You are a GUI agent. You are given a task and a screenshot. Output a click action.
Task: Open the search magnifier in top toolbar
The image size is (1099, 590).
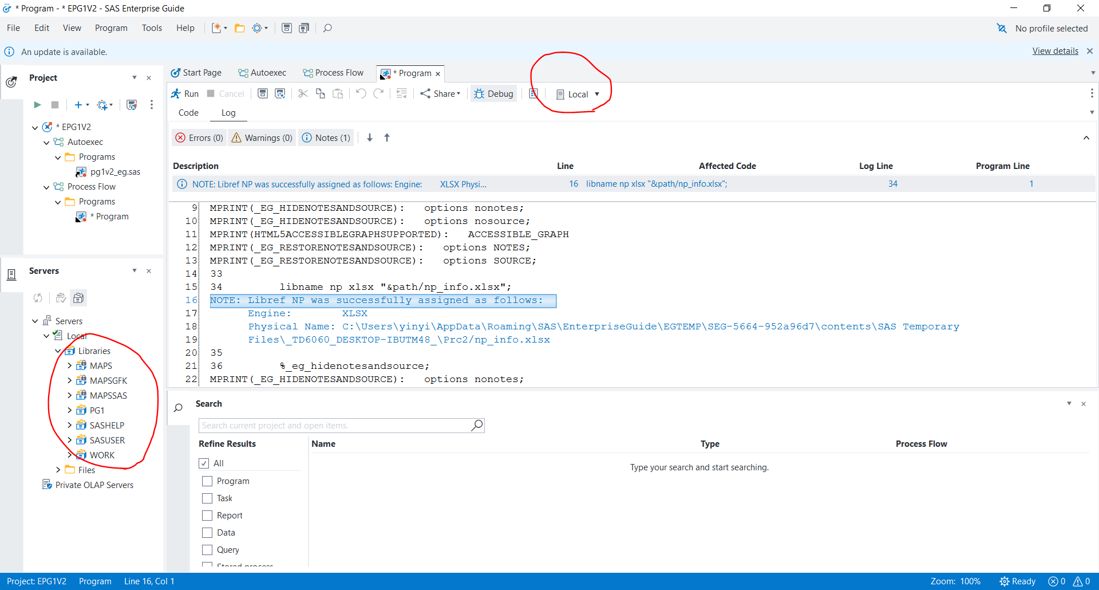(327, 27)
